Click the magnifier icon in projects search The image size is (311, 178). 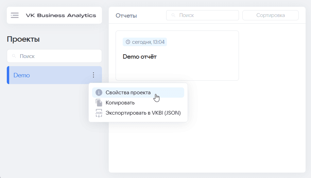coord(14,56)
